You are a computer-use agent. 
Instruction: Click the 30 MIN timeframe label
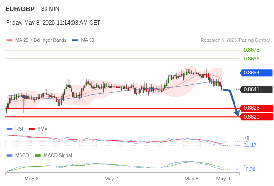pyautogui.click(x=50, y=9)
